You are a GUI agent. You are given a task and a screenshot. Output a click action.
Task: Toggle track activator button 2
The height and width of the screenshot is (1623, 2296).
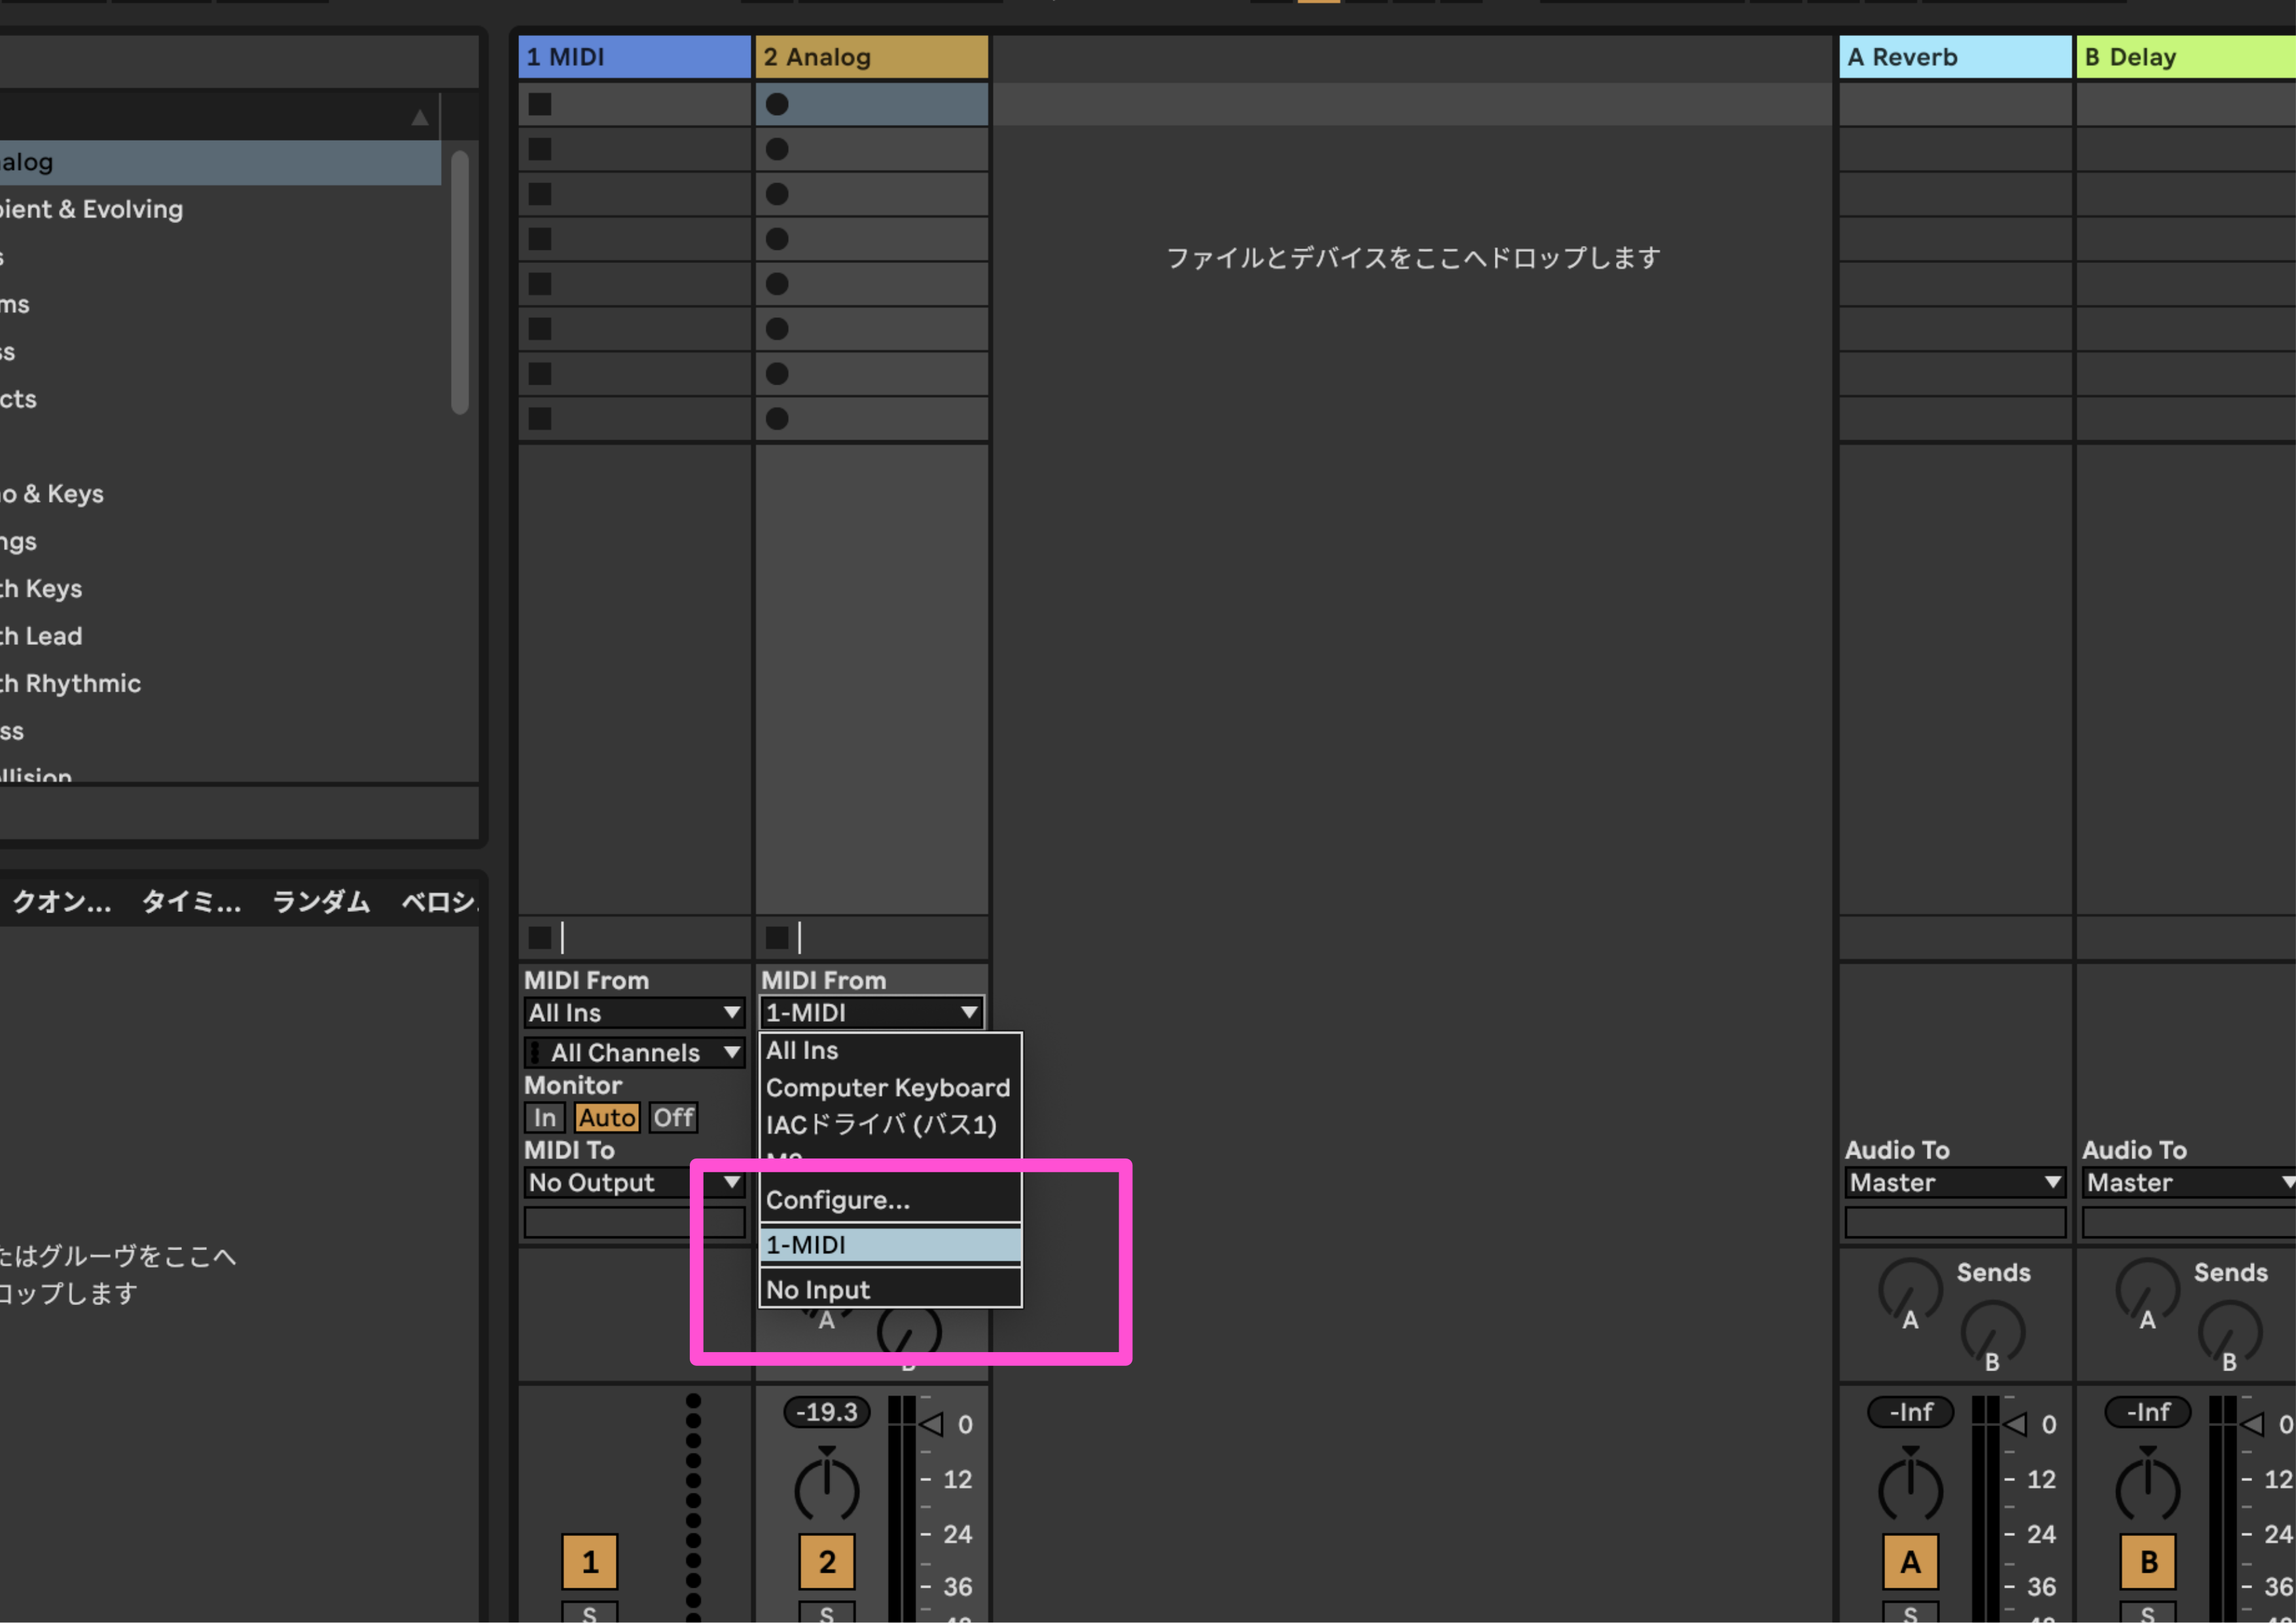click(x=827, y=1561)
